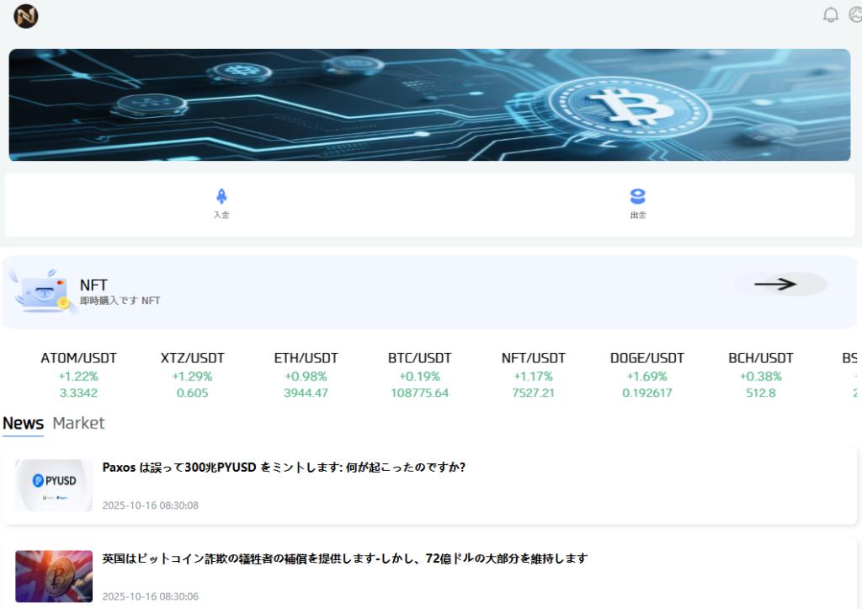Open the PYUSD news thumbnail

pyautogui.click(x=54, y=485)
